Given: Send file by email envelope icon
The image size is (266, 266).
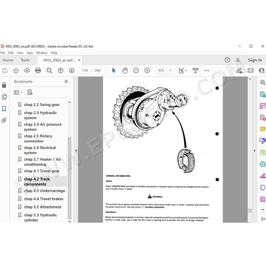Looking at the screenshot, I should coord(250,70).
